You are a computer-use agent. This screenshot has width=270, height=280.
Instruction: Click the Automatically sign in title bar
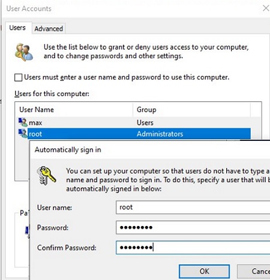(x=150, y=150)
